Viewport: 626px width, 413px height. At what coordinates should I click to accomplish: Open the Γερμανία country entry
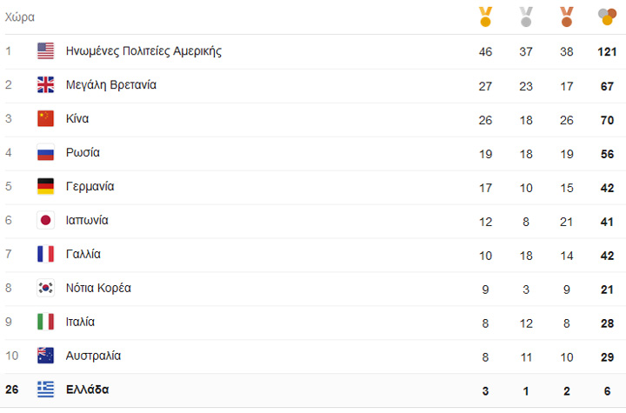[x=90, y=187]
